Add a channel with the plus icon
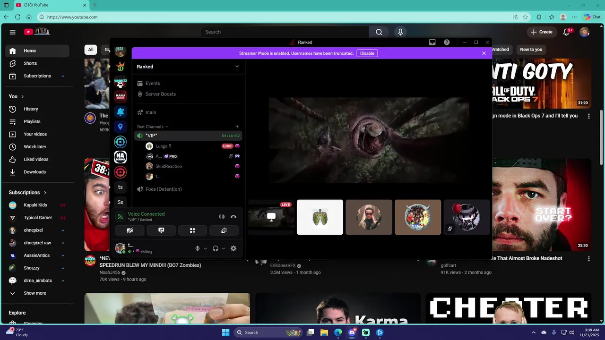This screenshot has width=605, height=340. pos(237,127)
